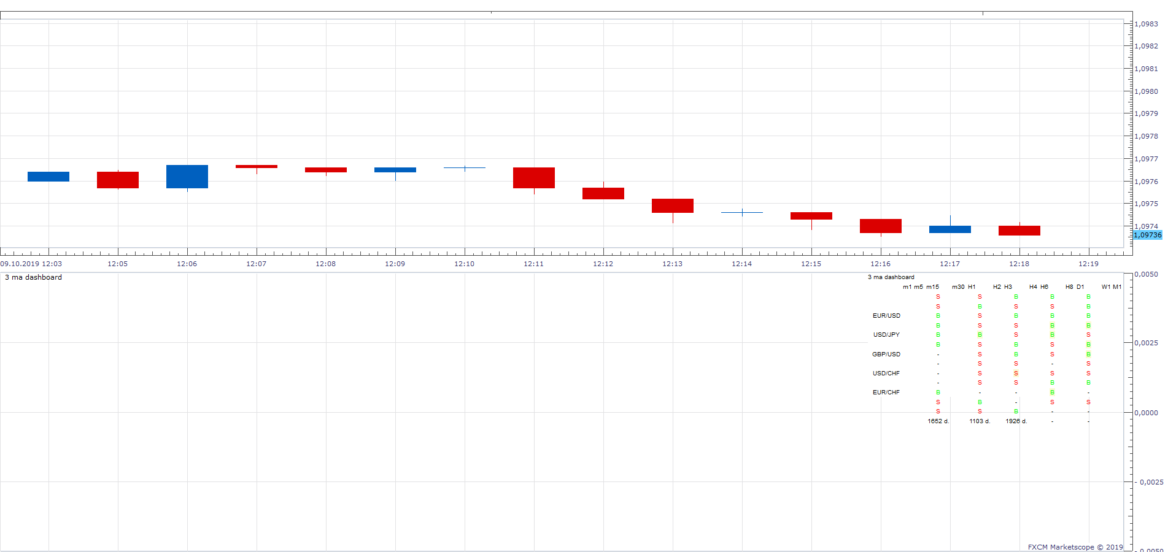Click the 12:15 time axis label
Screen dimensions: 1168x552
coord(811,264)
